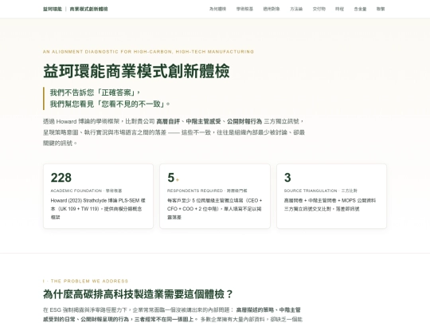Image resolution: width=430 pixels, height=323 pixels.
Task: Click the quote line 我們不告訴您「正確答案」
Action: (96, 93)
